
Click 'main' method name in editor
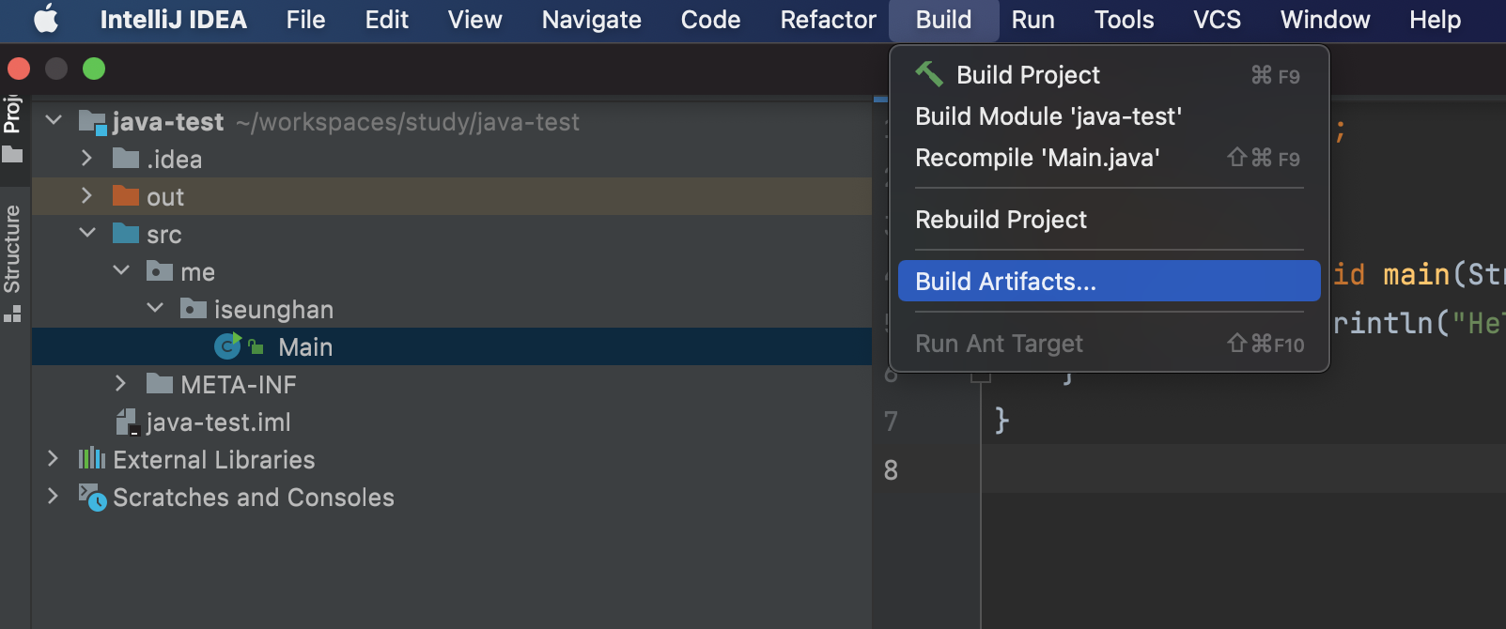point(1417,275)
